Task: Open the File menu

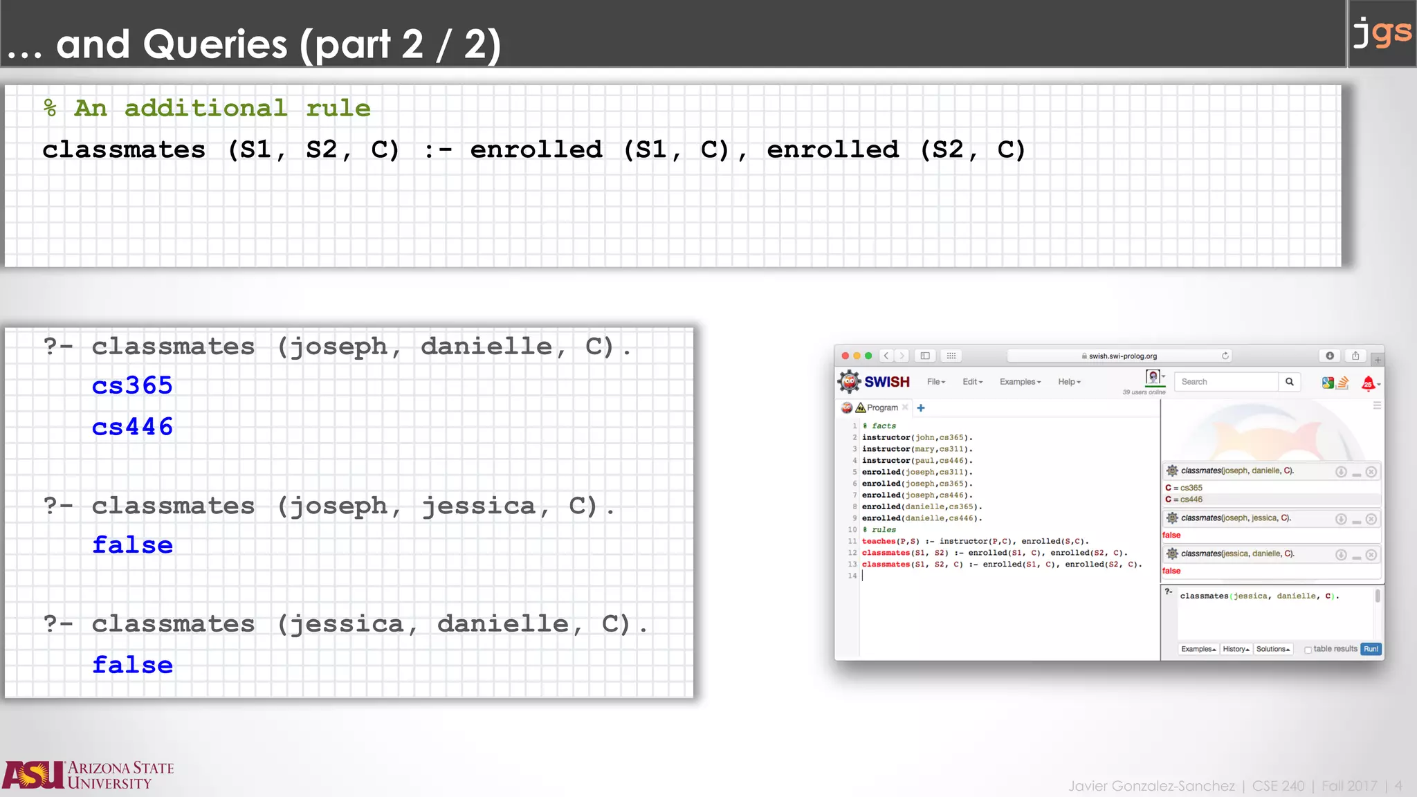Action: pos(935,382)
